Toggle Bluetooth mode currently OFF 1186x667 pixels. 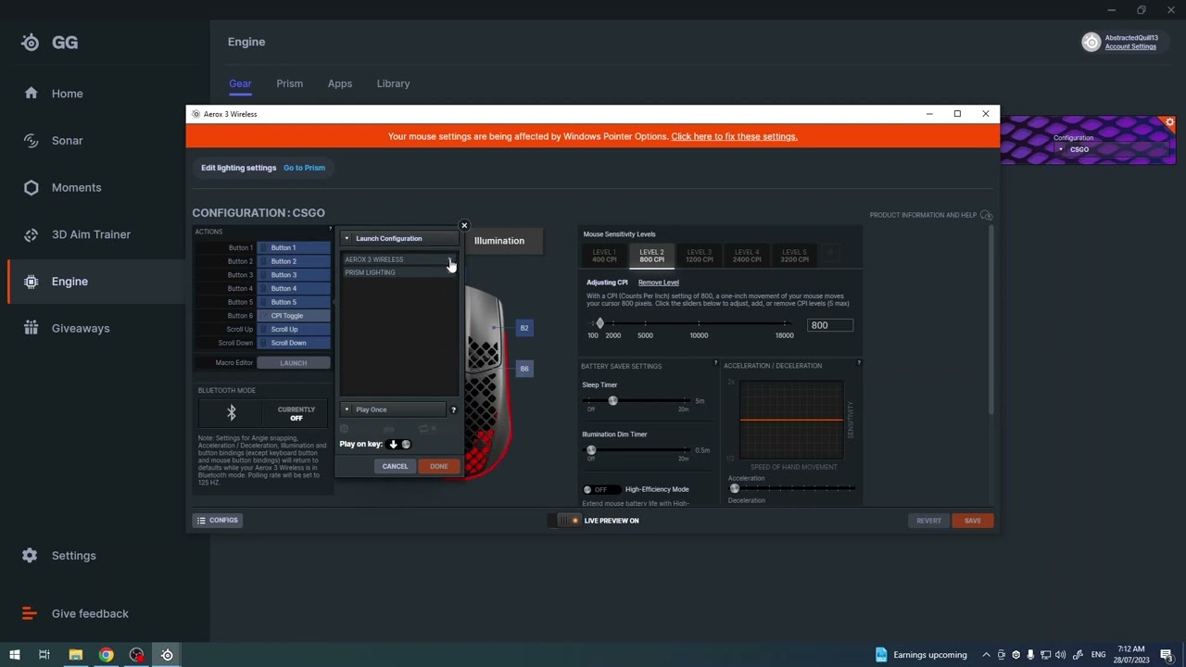(x=296, y=413)
